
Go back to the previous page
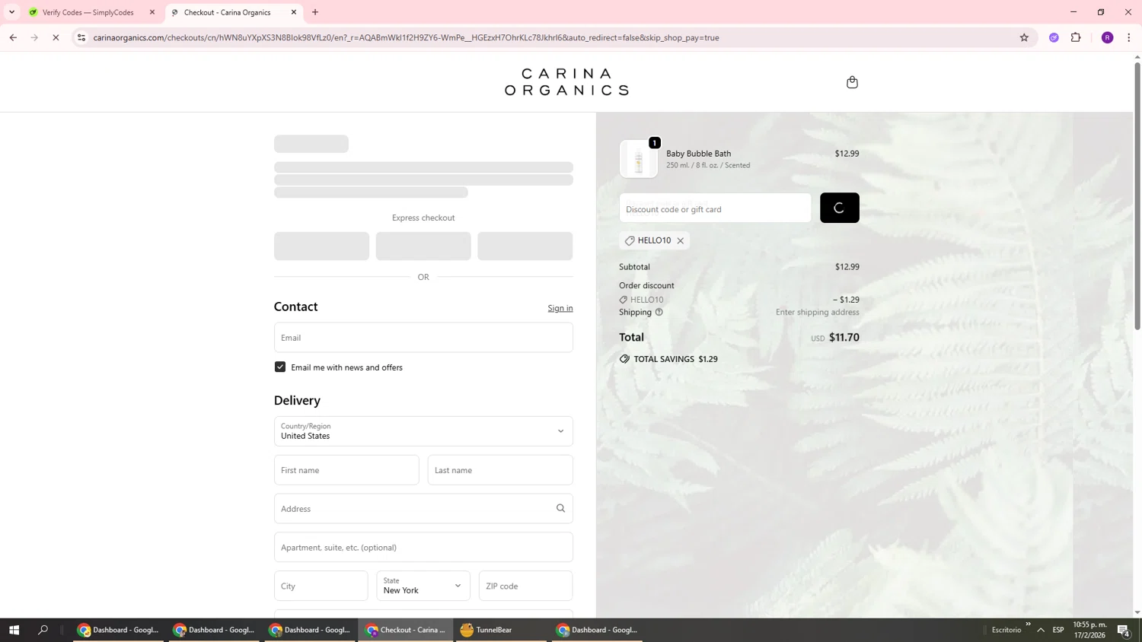[x=13, y=37]
